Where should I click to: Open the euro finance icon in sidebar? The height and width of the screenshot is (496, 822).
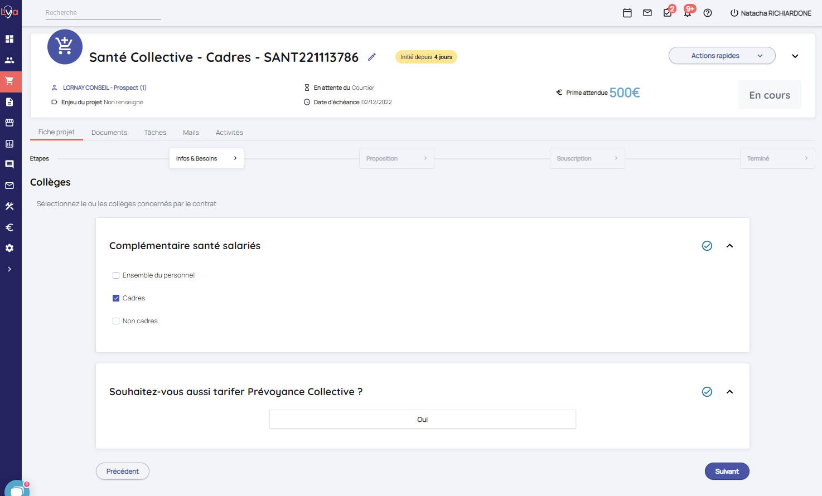coord(9,227)
